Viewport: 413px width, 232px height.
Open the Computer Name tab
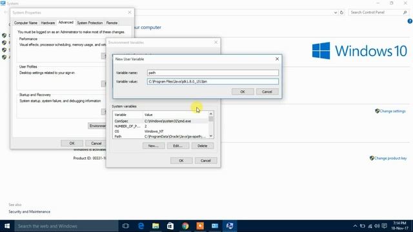26,23
